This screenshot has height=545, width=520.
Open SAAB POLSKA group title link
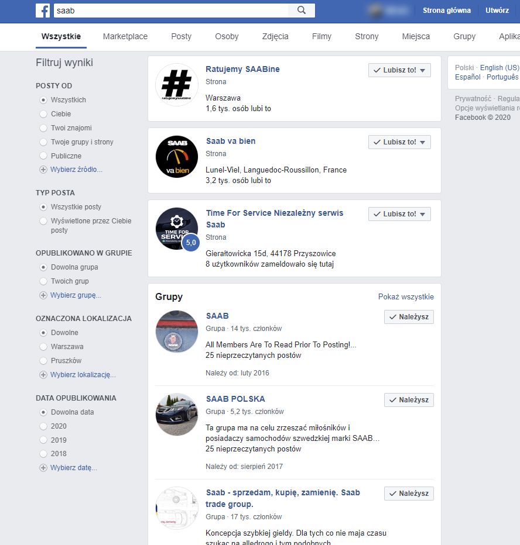point(235,399)
